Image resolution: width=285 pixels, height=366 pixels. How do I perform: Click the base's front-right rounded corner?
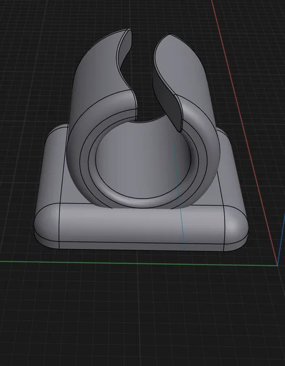236,227
